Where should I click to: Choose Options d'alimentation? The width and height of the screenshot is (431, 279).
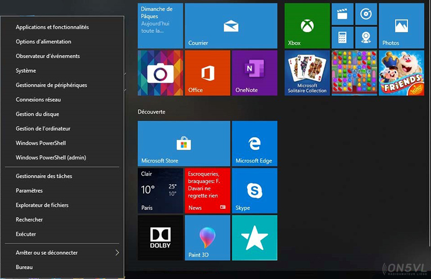click(x=62, y=41)
